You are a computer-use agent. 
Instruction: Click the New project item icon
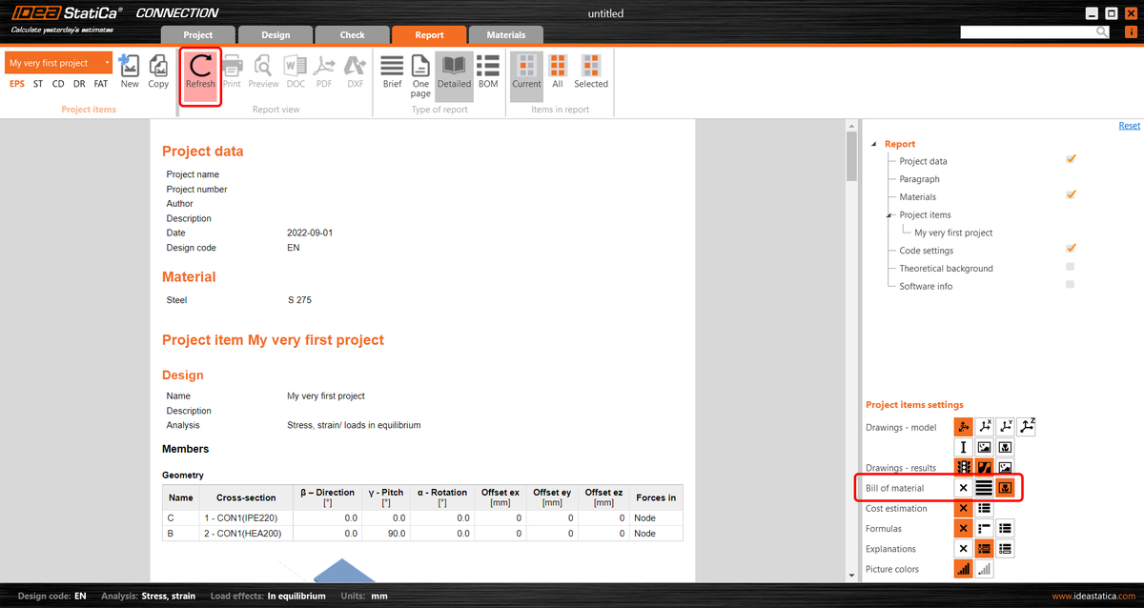coord(130,71)
